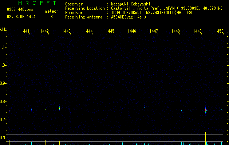Click the date stamp 02.03.06 14:40
The height and width of the screenshot is (145, 229).
(x=22, y=17)
